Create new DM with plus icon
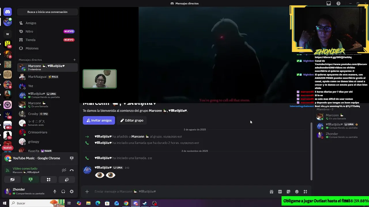Screen dimensions: 369x207 coord(74,60)
